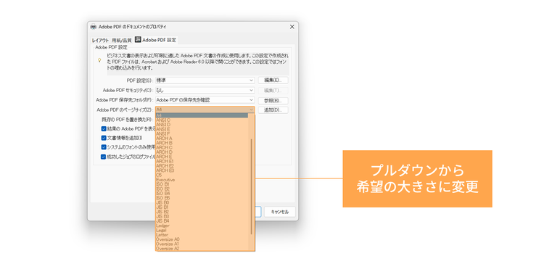Select ARCH B in the list
The width and height of the screenshot is (544, 272).
point(202,143)
